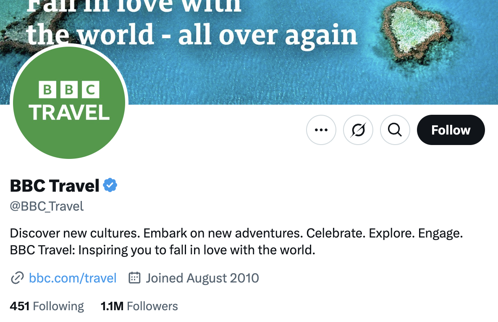Click the Joined August 2010 text
This screenshot has width=498, height=322.
coord(202,277)
